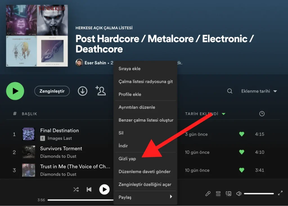This screenshot has height=206, width=288.
Task: Click the # column header
Action: (x=15, y=114)
